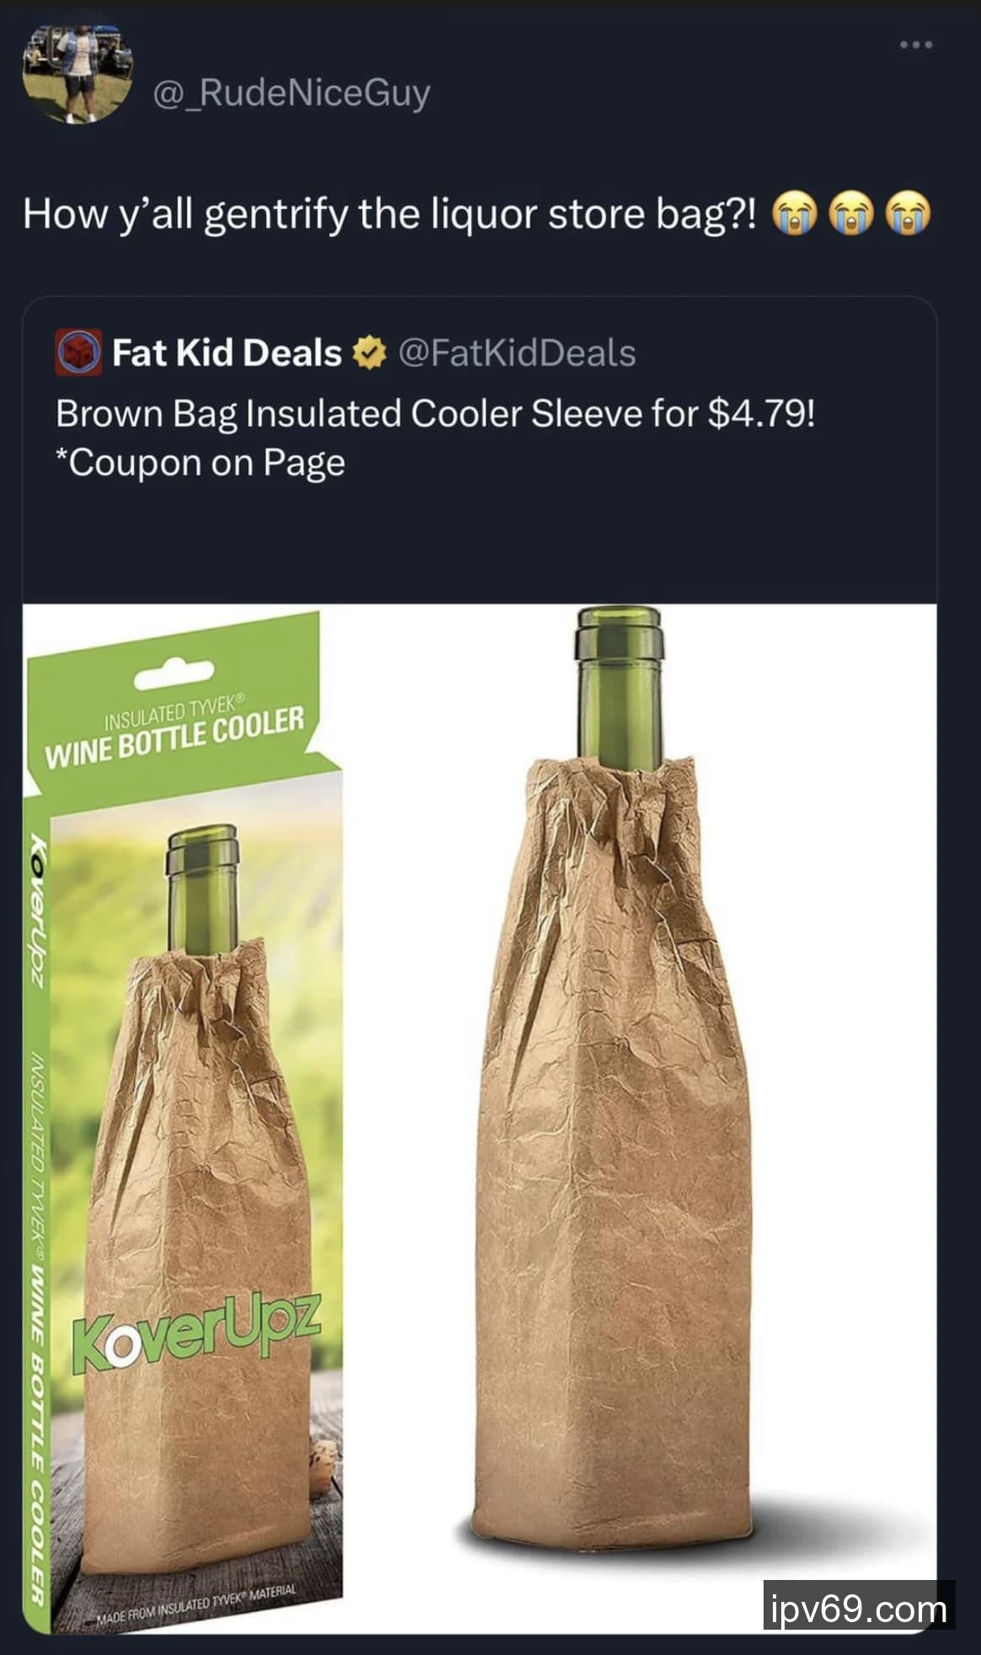Image resolution: width=981 pixels, height=1655 pixels.
Task: Tap the '*Coupon on Page' line
Action: tap(201, 463)
